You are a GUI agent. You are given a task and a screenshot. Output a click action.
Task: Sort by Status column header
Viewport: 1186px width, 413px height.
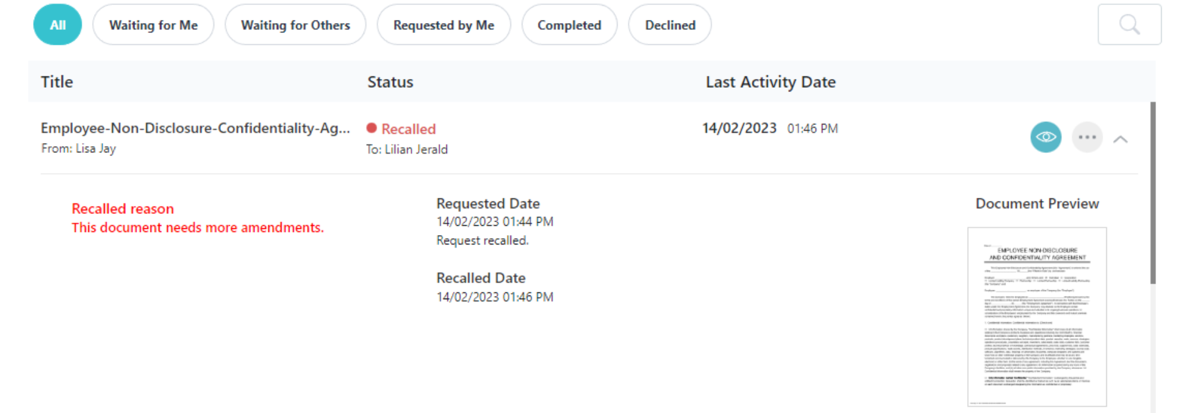click(390, 82)
